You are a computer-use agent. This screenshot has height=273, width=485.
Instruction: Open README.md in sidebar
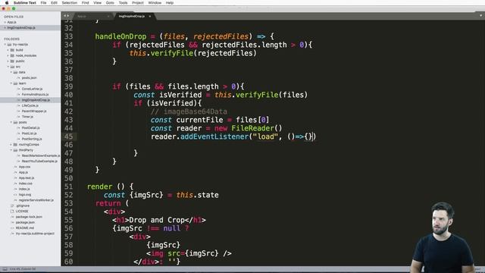click(x=25, y=228)
